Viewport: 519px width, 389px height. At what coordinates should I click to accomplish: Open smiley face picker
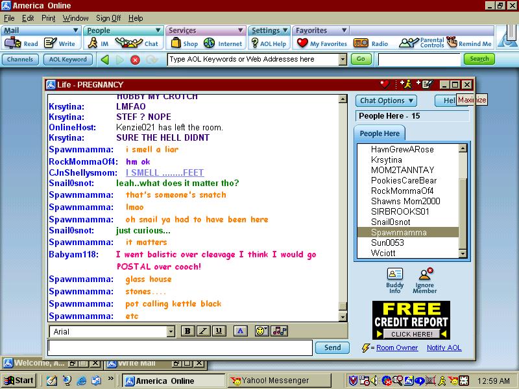(x=261, y=331)
